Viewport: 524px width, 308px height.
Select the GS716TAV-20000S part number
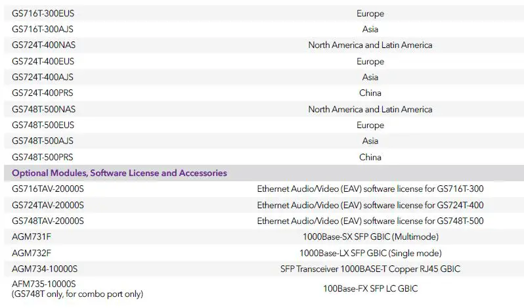48,188
